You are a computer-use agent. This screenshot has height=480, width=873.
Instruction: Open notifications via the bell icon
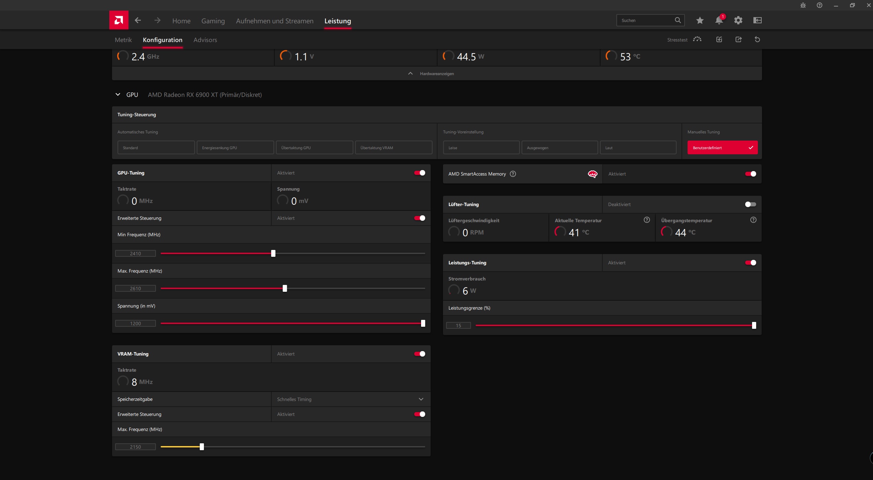click(x=718, y=20)
